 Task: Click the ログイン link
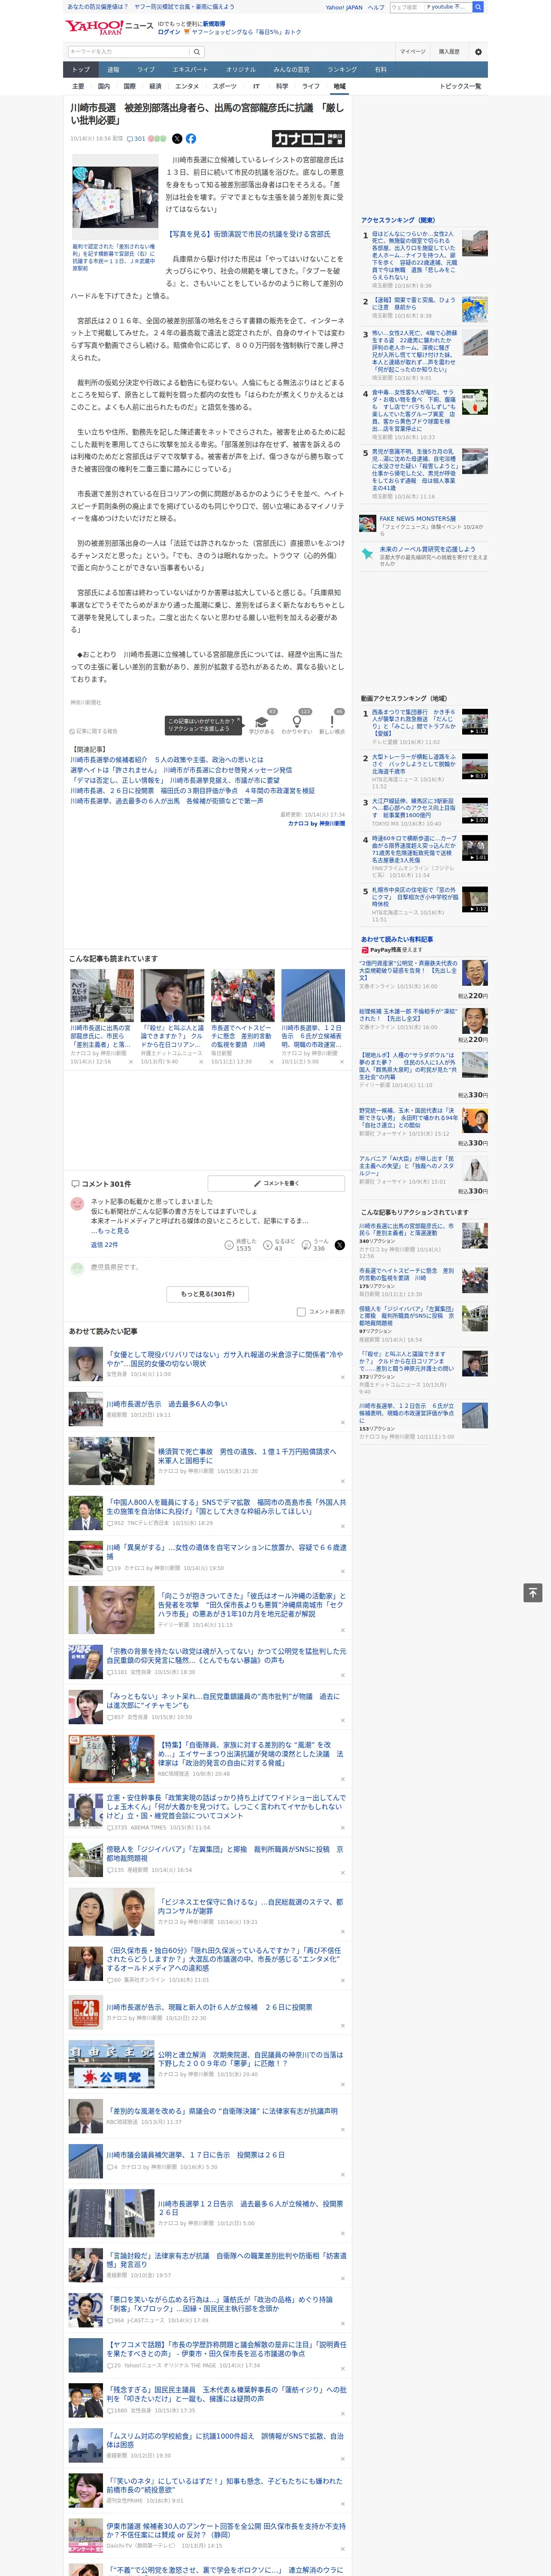coord(169,32)
